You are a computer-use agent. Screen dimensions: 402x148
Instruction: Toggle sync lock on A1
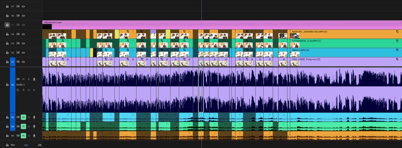pos(18,79)
